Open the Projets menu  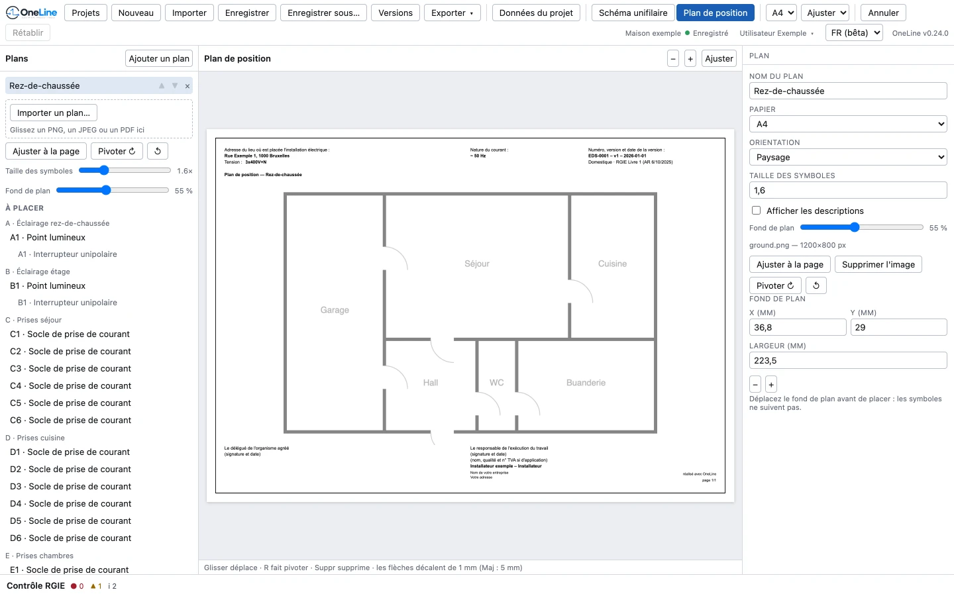pyautogui.click(x=85, y=13)
